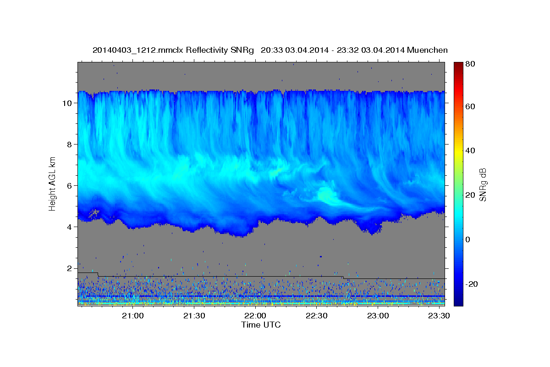Click the height axis value 10
Viewport: 550px width, 367px height.
(x=67, y=103)
